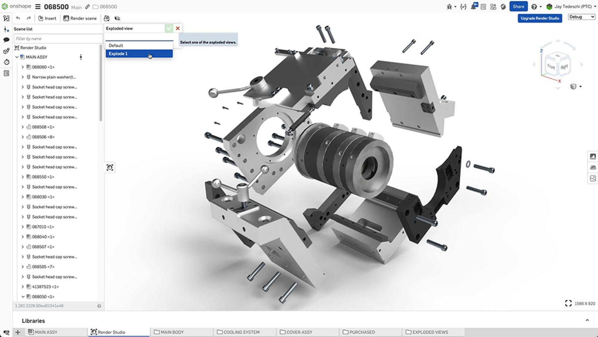Cancel exploded view dialog with red X
This screenshot has width=598, height=337.
click(178, 28)
